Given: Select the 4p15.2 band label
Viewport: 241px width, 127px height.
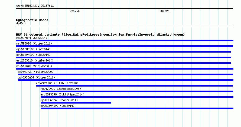Looking at the screenshot, I should click(21, 23).
